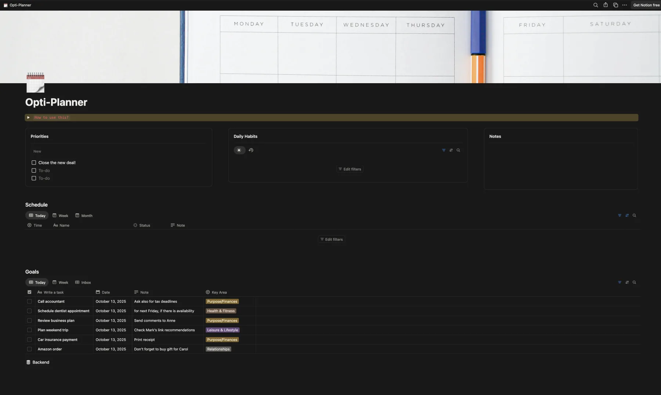
Task: Click the Schedule sort icon
Action: pos(627,215)
